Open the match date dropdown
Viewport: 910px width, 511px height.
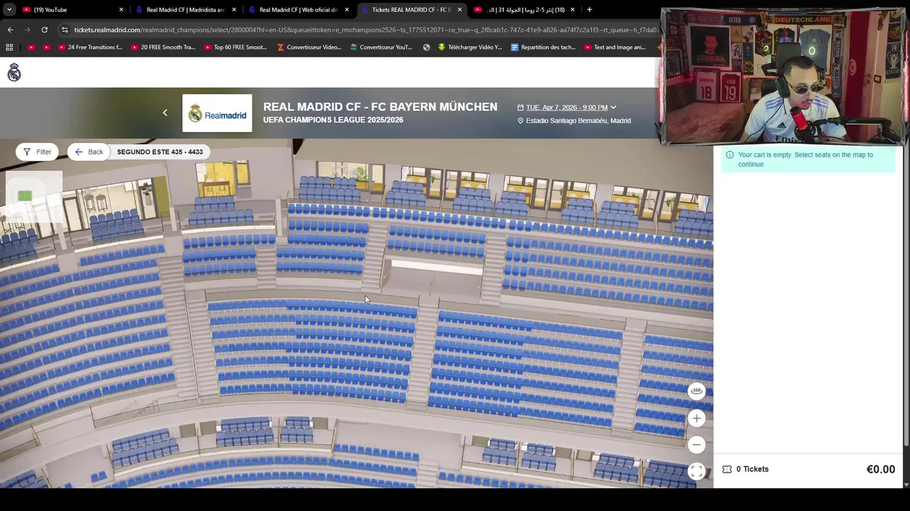(567, 107)
